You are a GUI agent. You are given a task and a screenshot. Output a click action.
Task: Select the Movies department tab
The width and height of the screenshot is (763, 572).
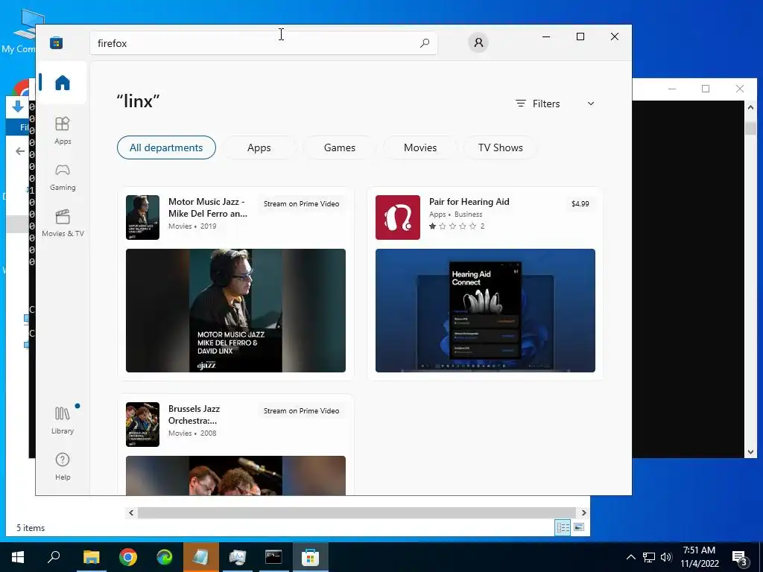click(x=420, y=147)
